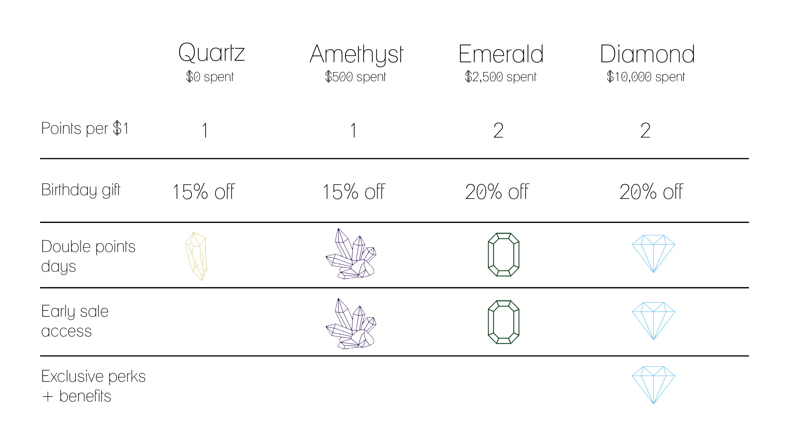Viewport: 789px width, 444px height.
Task: Click the $2,500 spent label
Action: (501, 77)
